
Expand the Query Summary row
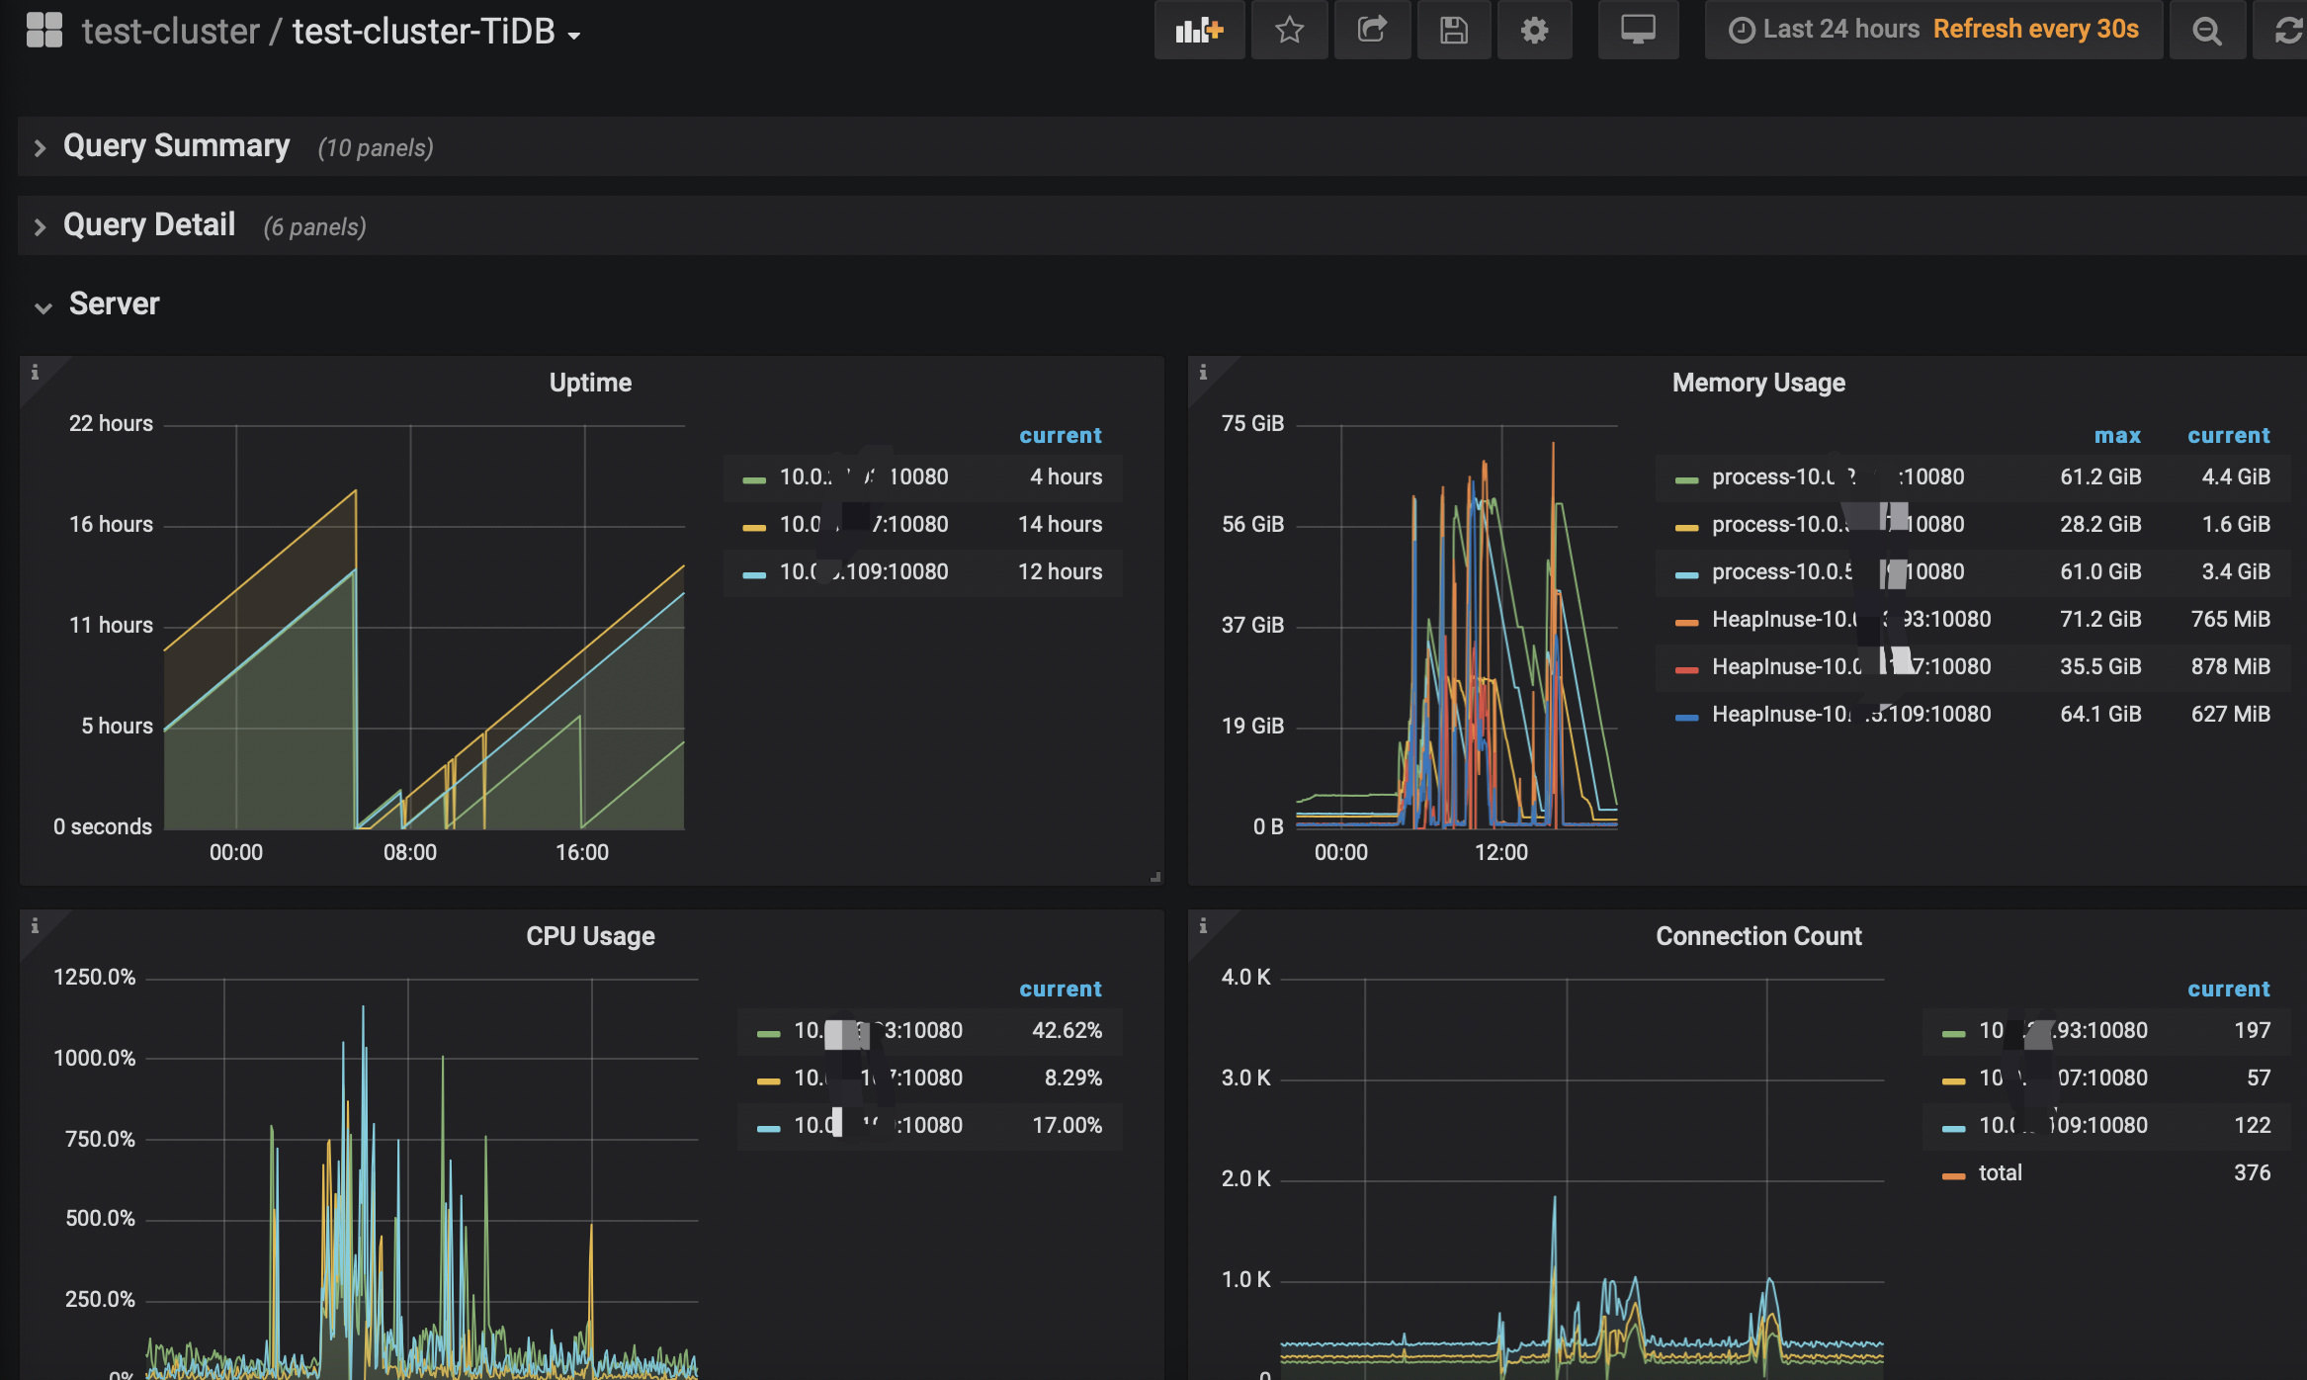176,146
